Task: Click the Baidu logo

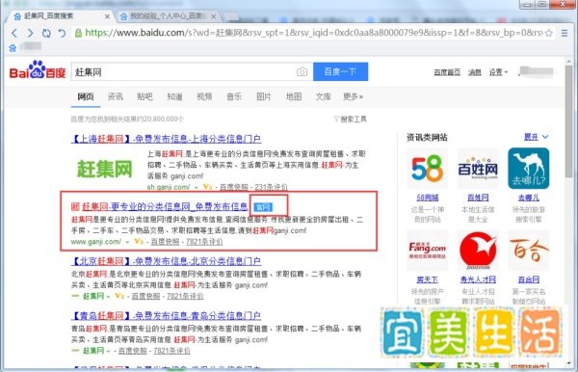Action: click(38, 70)
